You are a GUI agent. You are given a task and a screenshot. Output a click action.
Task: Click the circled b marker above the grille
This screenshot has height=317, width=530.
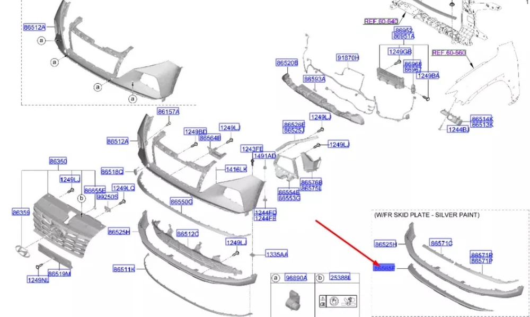click(82, 198)
